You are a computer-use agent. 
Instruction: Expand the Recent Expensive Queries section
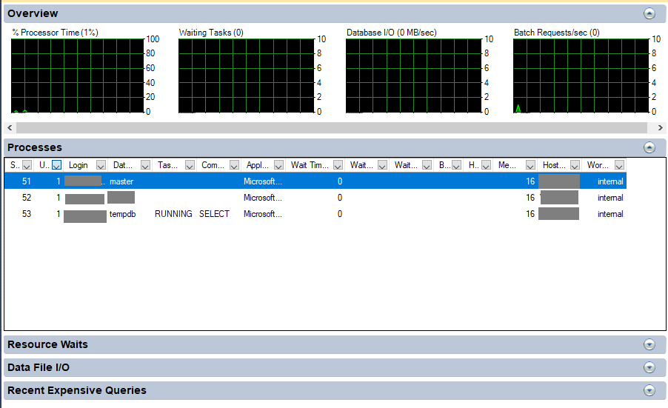649,390
